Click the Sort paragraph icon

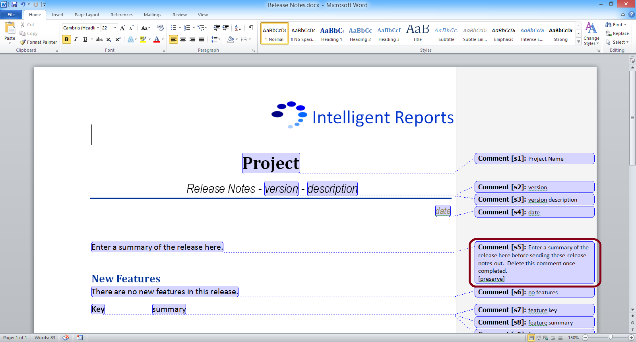(x=238, y=28)
